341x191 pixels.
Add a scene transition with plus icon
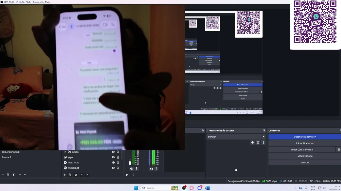[253, 142]
